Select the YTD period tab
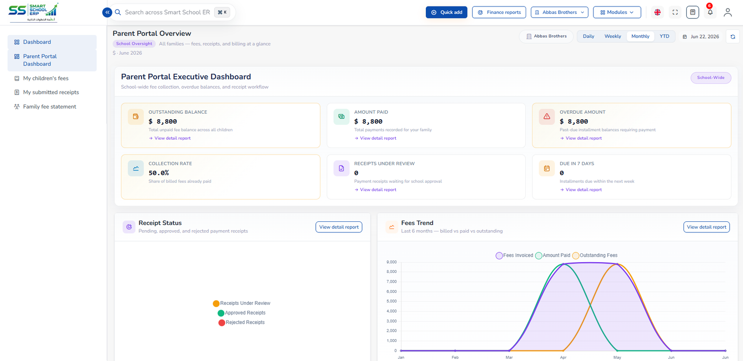 pos(665,36)
